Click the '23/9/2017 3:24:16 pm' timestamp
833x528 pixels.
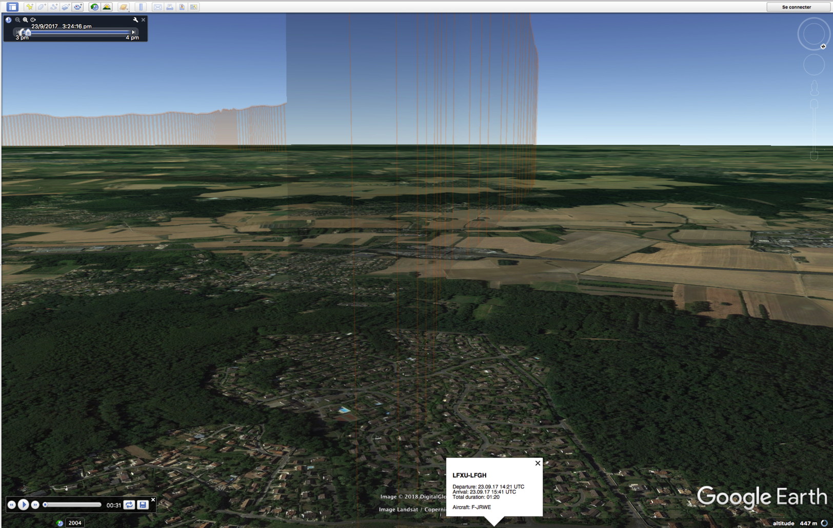pyautogui.click(x=62, y=26)
